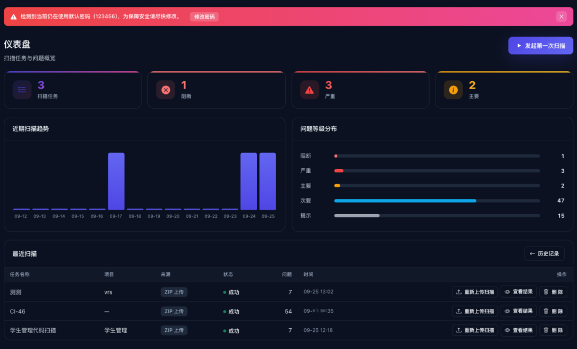Click the count 15 next to 提示
The image size is (577, 349).
[561, 216]
